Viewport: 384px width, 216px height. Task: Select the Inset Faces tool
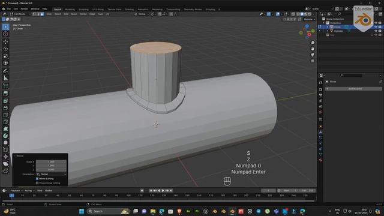tap(5, 101)
